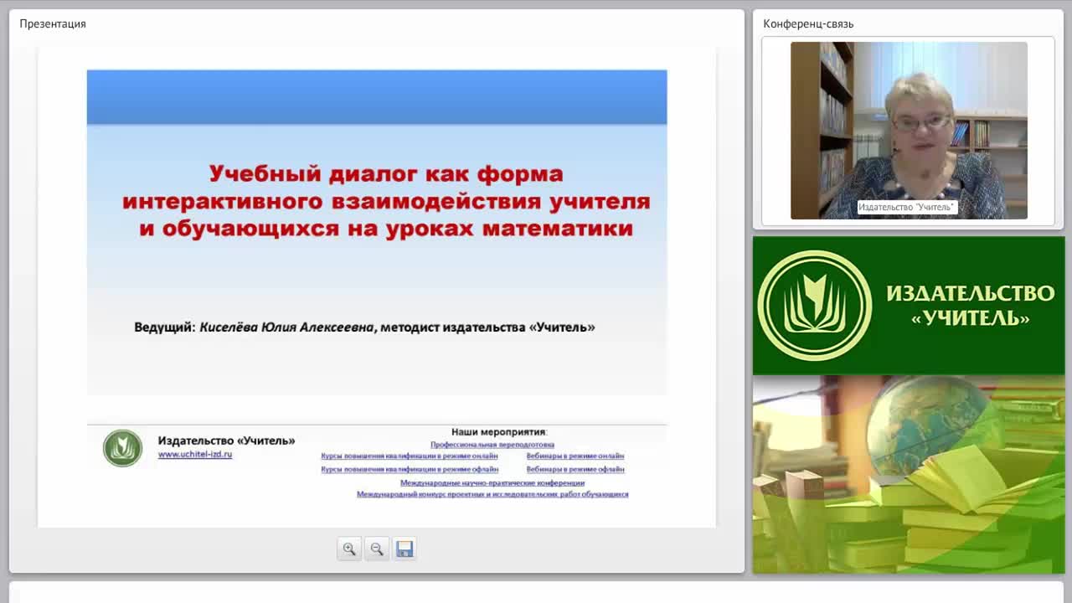Save the presentation using the floppy disk icon
1072x603 pixels.
[x=405, y=549]
